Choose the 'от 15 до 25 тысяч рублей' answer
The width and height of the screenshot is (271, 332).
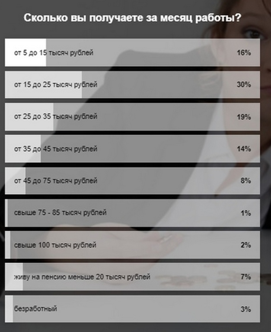56,85
